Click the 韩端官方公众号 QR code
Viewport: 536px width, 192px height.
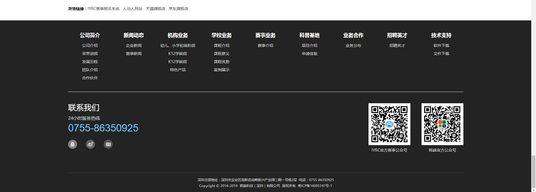[x=442, y=124]
